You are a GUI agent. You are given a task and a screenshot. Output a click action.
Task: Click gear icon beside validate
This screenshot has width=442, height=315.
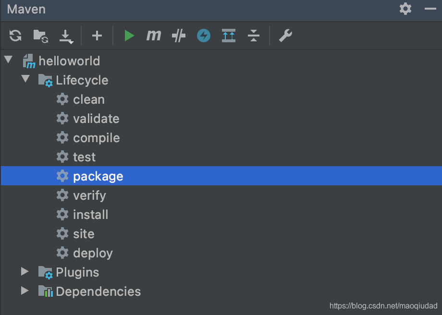[62, 118]
